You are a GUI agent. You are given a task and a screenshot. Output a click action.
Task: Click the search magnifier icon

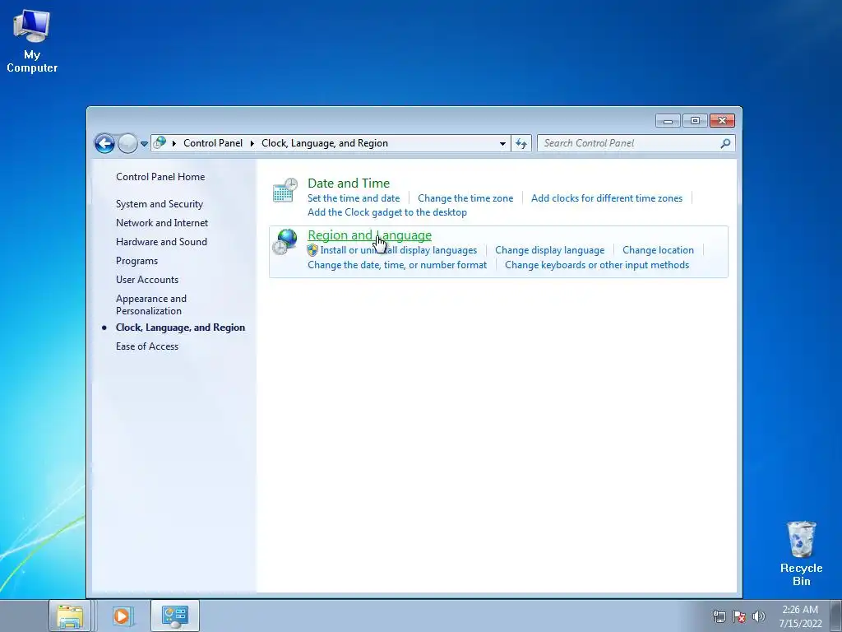(725, 143)
